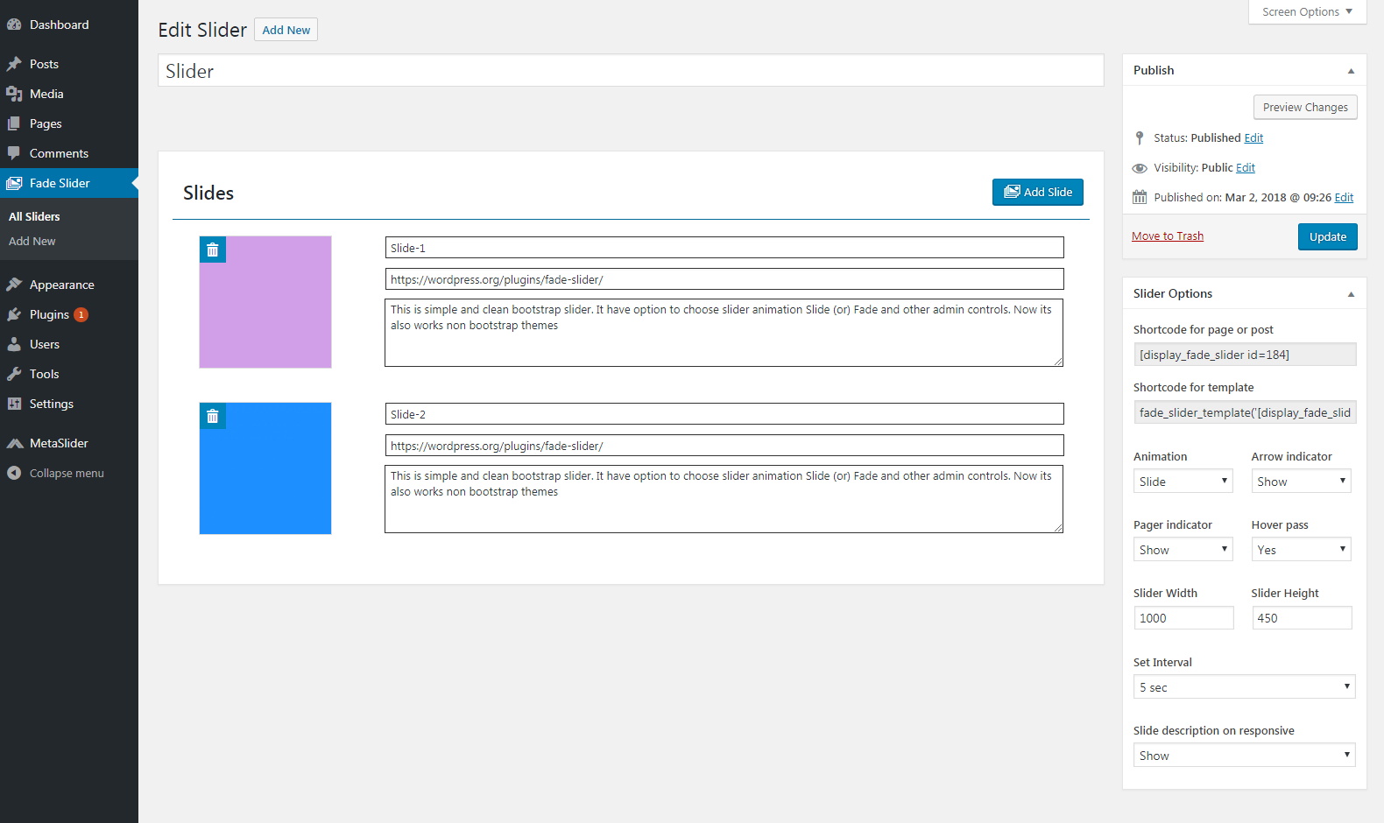Open the Hover pass dropdown
This screenshot has width=1384, height=823.
click(1301, 550)
